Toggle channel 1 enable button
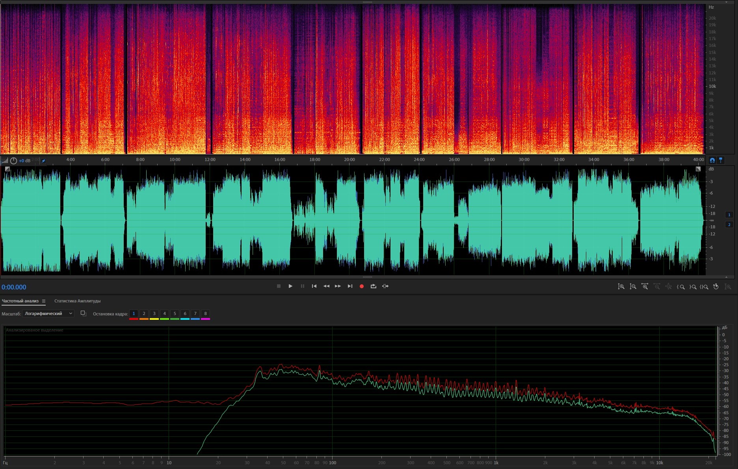 [x=729, y=215]
